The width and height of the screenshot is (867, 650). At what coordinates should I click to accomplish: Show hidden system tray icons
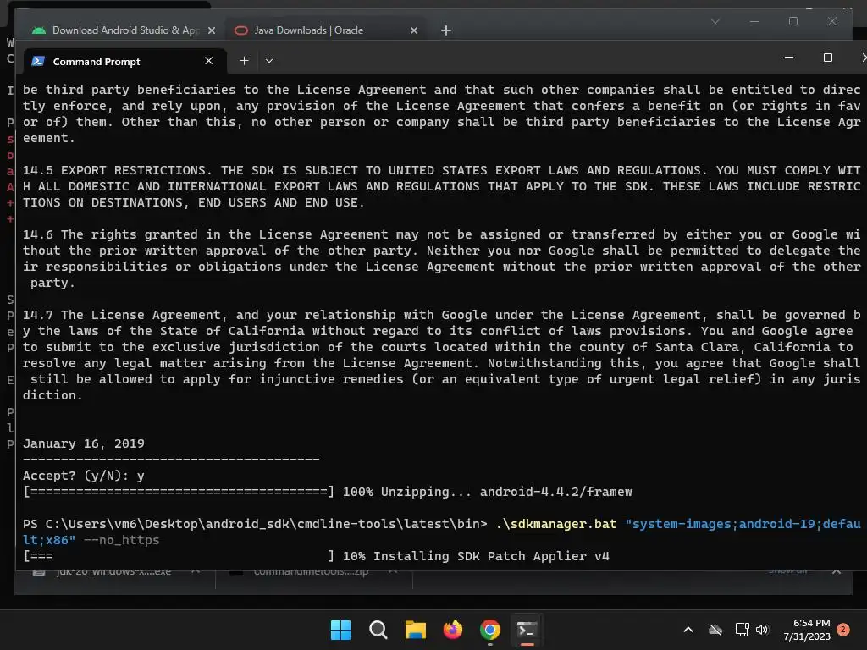tap(688, 630)
